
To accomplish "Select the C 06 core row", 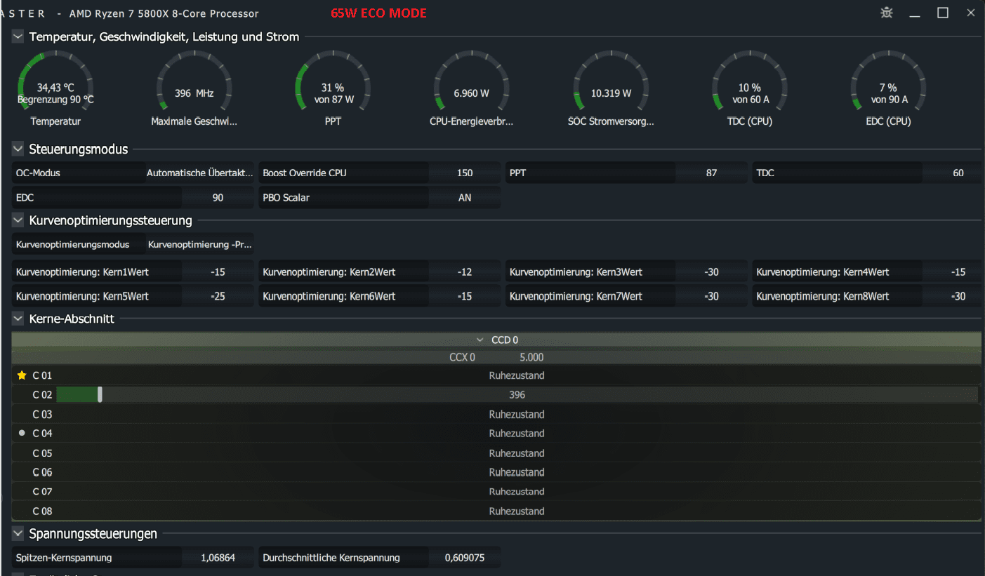I will pyautogui.click(x=496, y=472).
